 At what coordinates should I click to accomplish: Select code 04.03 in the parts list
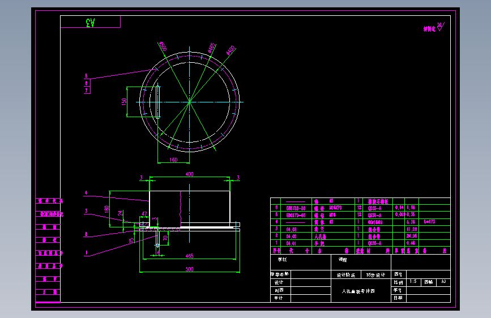coord(291,229)
